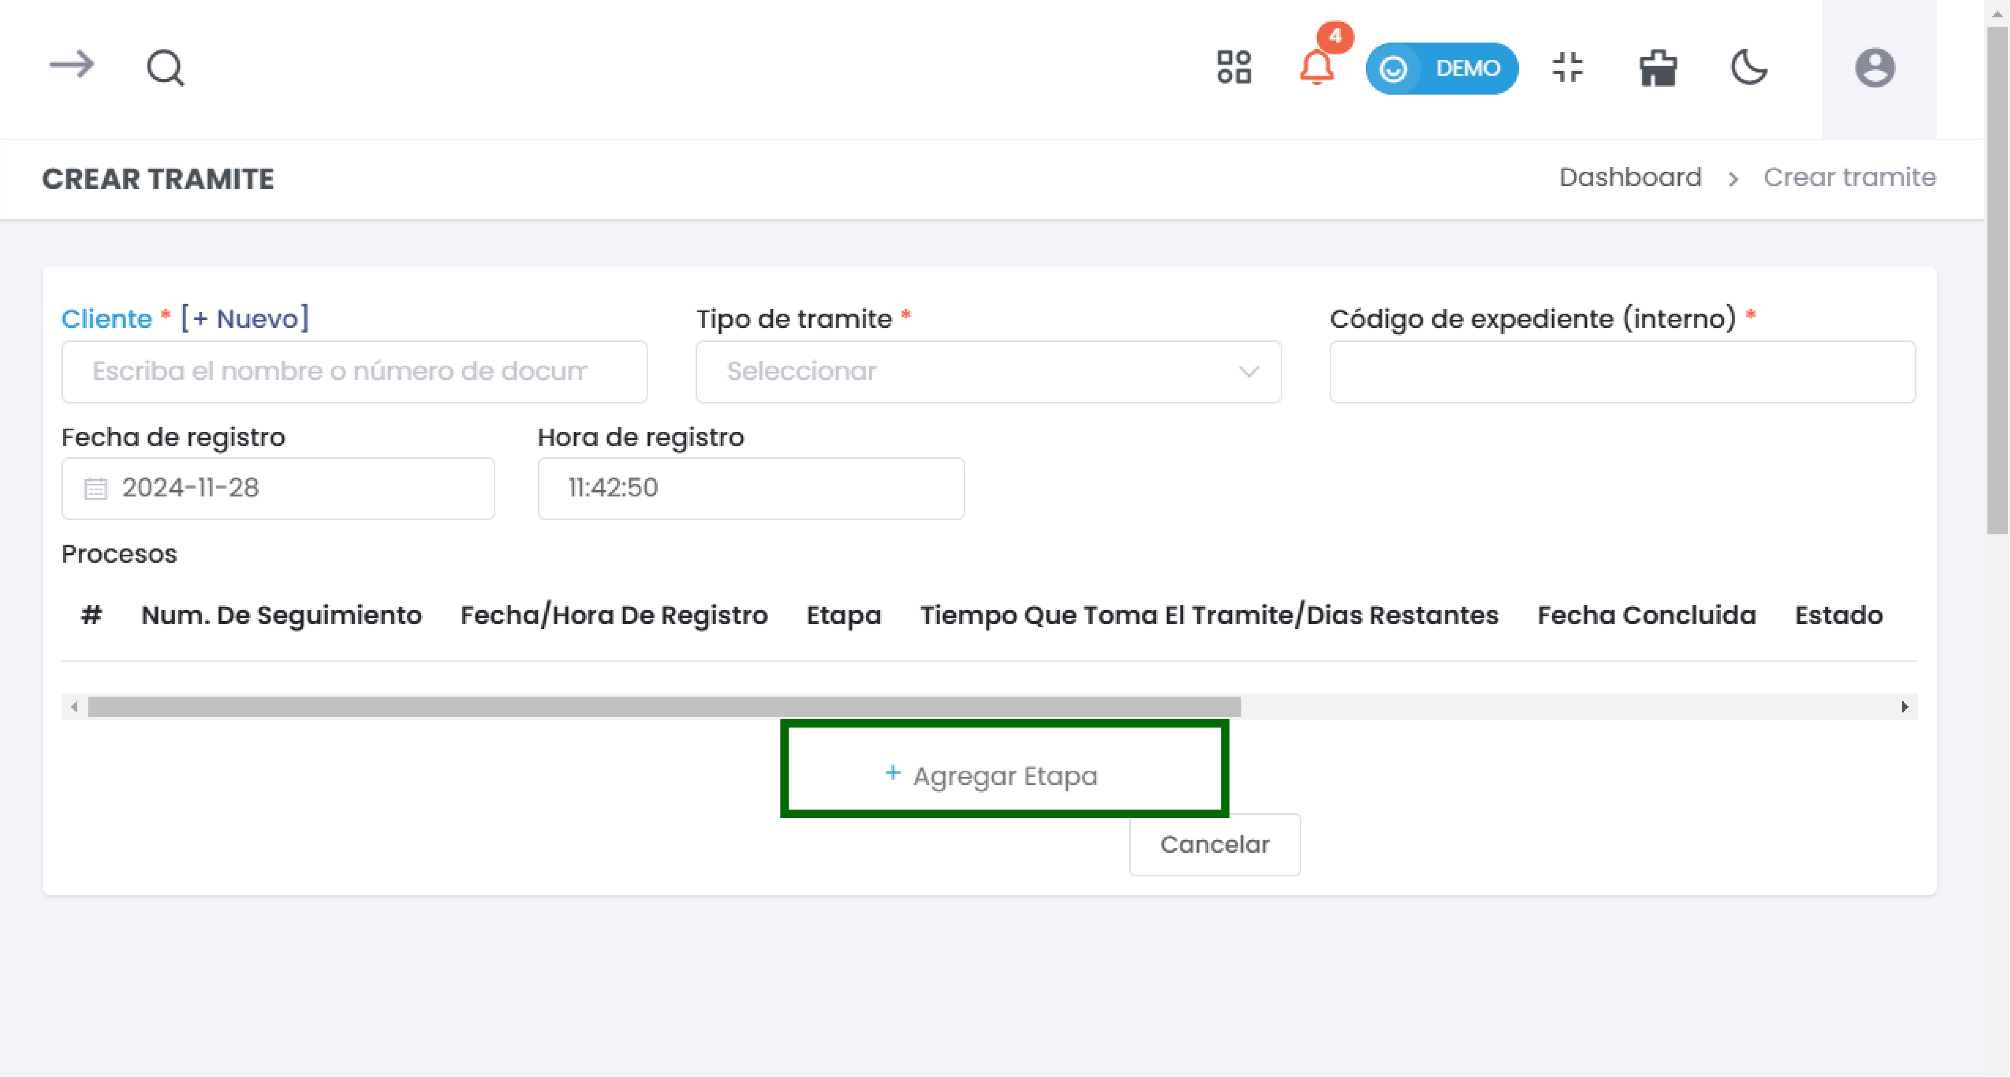Image resolution: width=2010 pixels, height=1077 pixels.
Task: Open the gift box icon
Action: coord(1658,68)
